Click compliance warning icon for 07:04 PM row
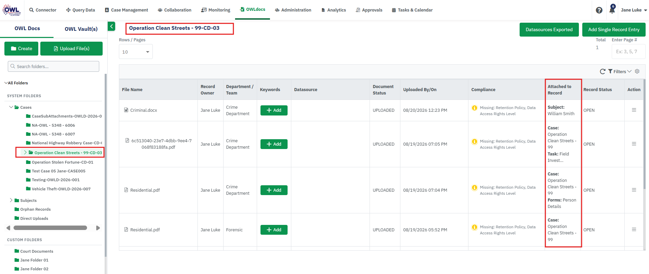Screen dimensions: 649x274 tap(475, 188)
